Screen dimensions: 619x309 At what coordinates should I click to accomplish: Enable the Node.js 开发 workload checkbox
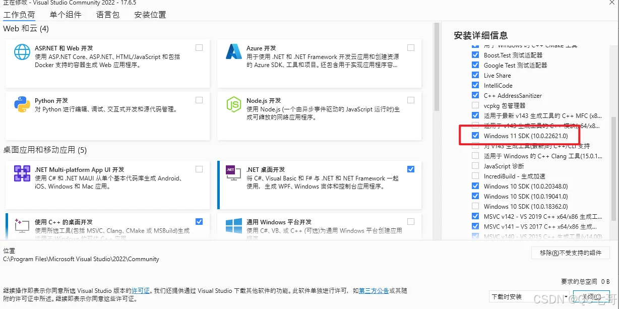pos(411,100)
